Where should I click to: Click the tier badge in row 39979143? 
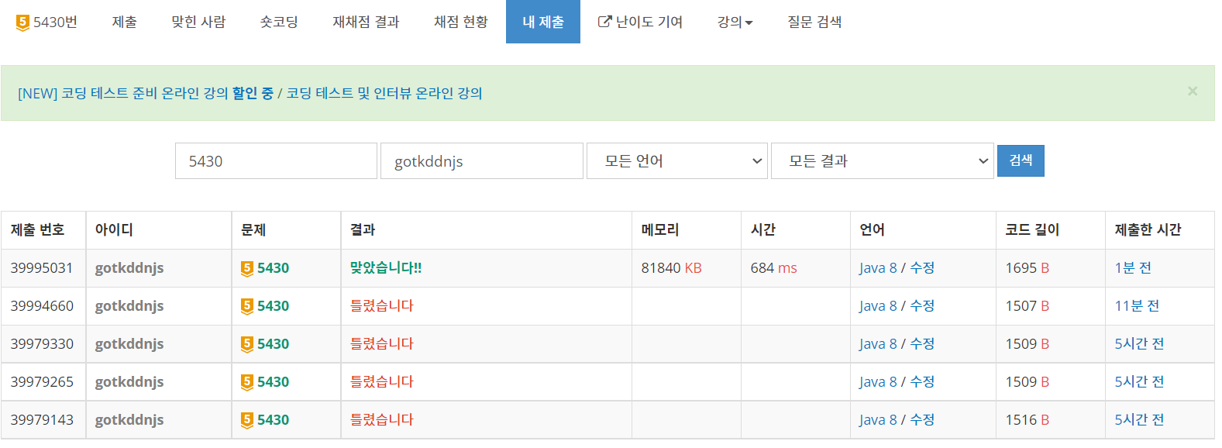point(247,420)
